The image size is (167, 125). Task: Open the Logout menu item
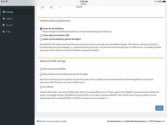pos(9,18)
